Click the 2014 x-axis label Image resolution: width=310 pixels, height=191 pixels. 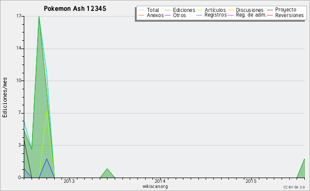[160, 181]
